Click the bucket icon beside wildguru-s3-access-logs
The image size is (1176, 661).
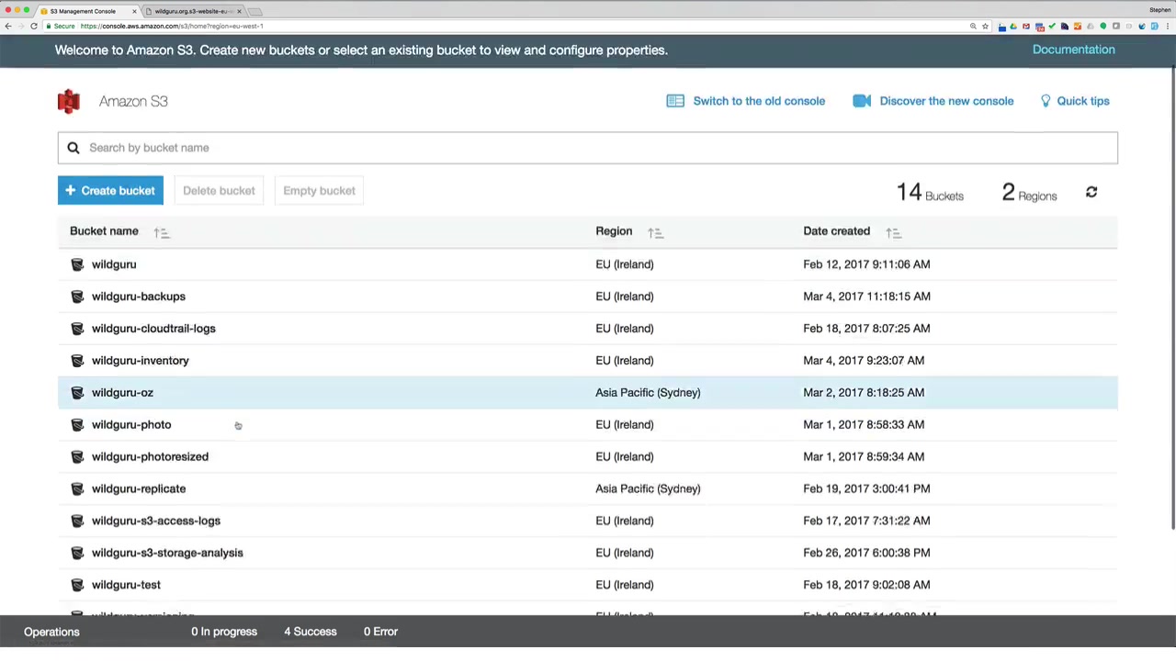(x=77, y=521)
